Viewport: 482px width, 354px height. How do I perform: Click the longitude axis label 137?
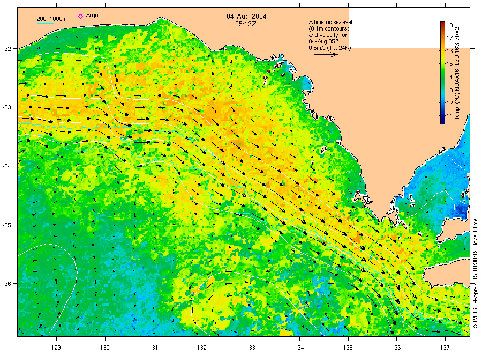pyautogui.click(x=445, y=348)
